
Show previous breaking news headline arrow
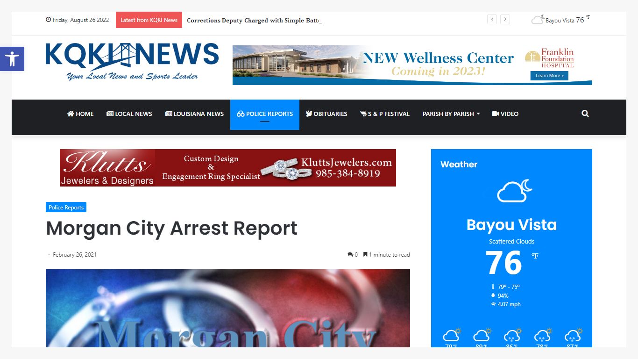pyautogui.click(x=492, y=19)
